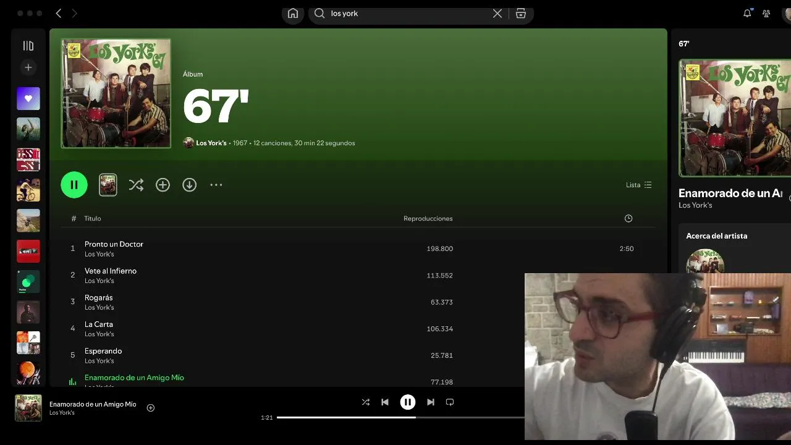Screen dimensions: 791x445
Task: Open song title in right Now Playing panel
Action: [730, 193]
